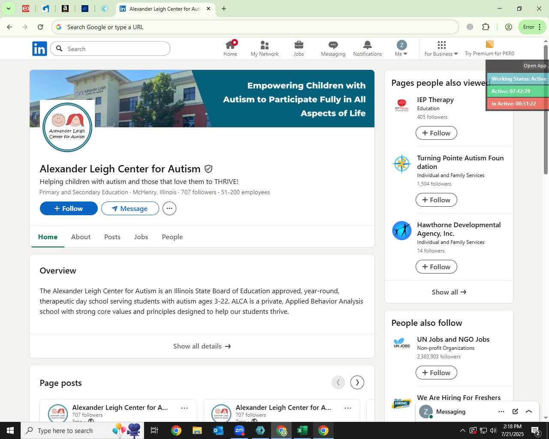The height and width of the screenshot is (439, 549).
Task: Switch to the About tab
Action: click(81, 237)
